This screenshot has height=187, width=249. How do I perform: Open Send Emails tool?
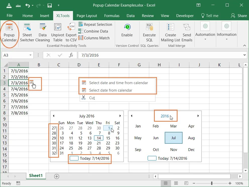[187, 33]
